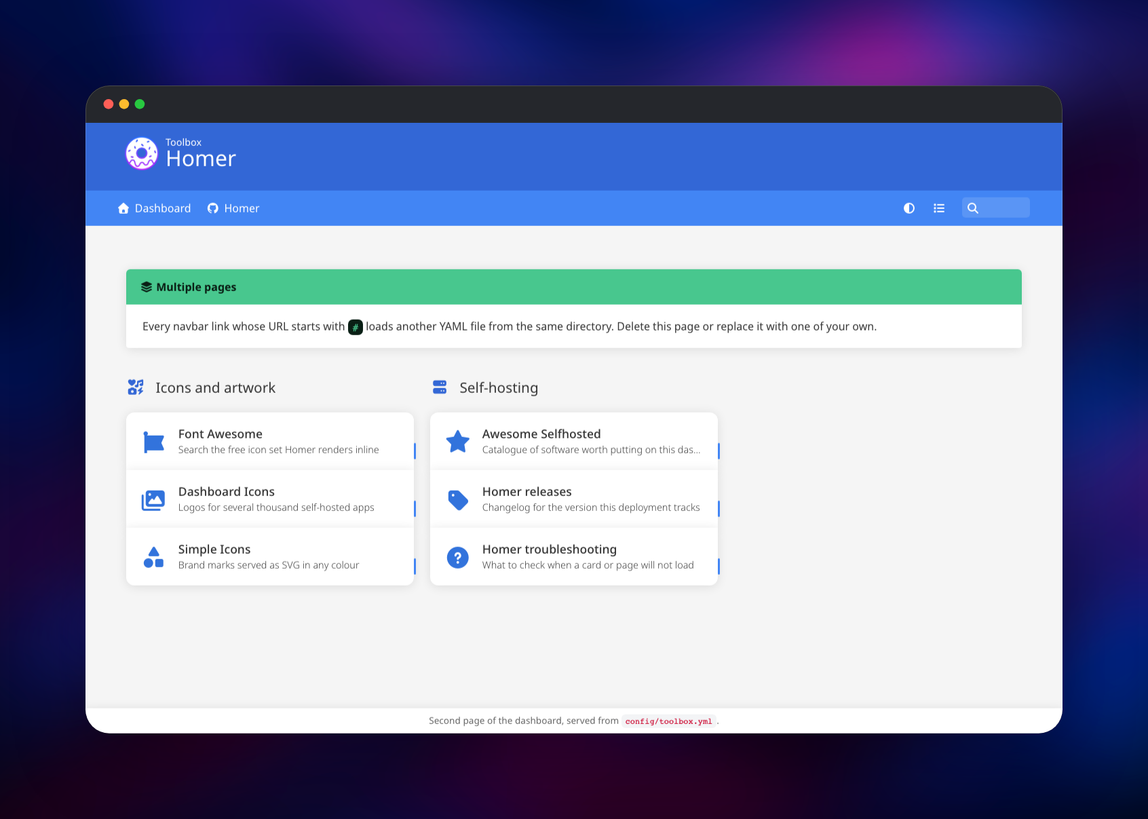
Task: Click the Self-hosting heading
Action: point(499,387)
